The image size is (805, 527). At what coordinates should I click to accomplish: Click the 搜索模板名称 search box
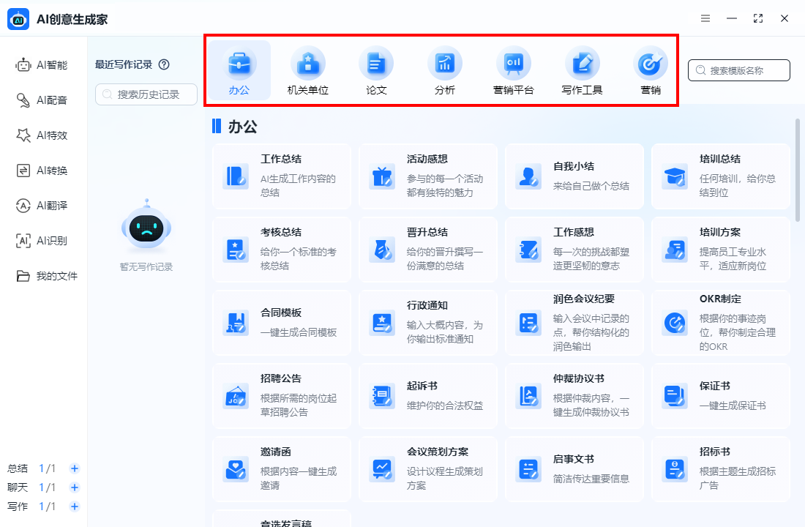point(739,70)
